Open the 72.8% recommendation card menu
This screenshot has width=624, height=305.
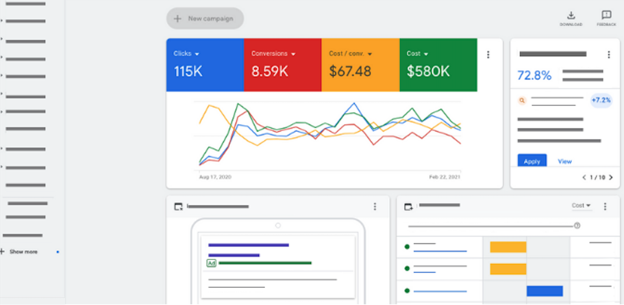pyautogui.click(x=608, y=55)
